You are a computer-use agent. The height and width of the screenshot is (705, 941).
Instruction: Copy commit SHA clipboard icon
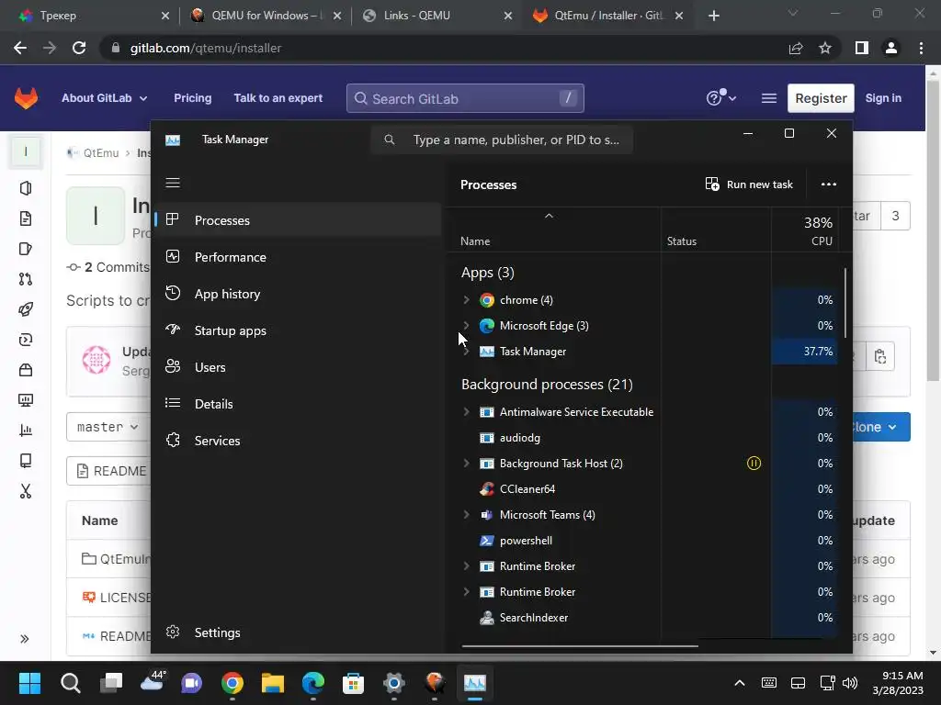pyautogui.click(x=880, y=357)
